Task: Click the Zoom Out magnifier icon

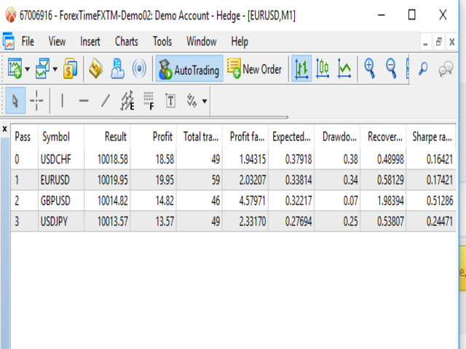Action: 391,68
